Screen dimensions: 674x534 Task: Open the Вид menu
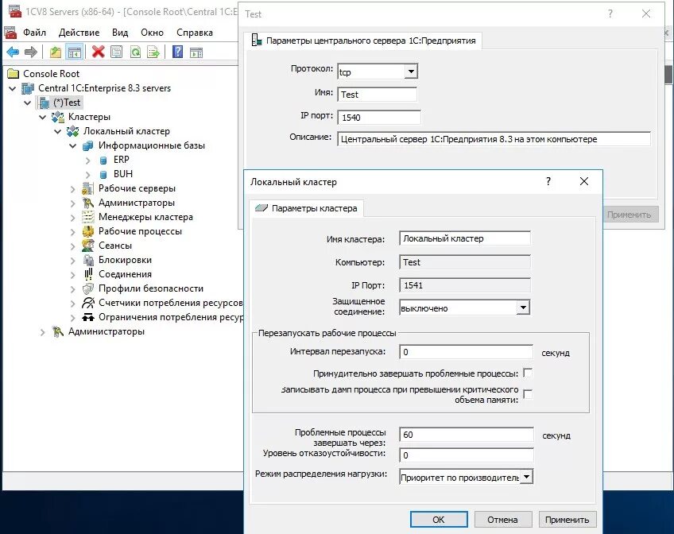[120, 33]
